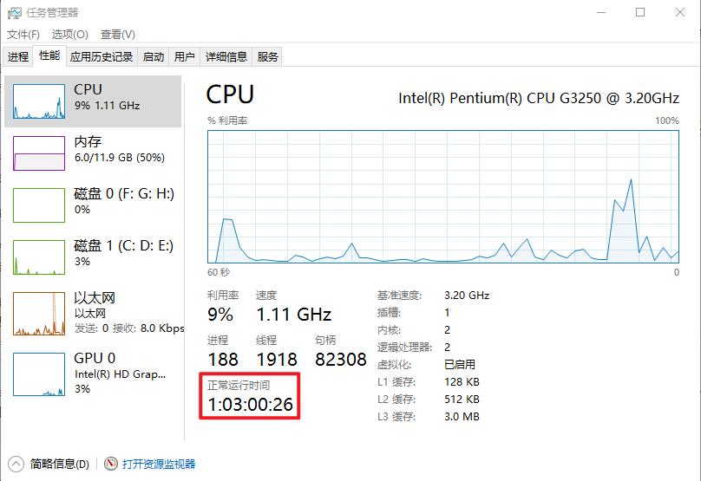Select the CPU mini graph thumbnail
Image resolution: width=701 pixels, height=481 pixels.
pyautogui.click(x=39, y=101)
